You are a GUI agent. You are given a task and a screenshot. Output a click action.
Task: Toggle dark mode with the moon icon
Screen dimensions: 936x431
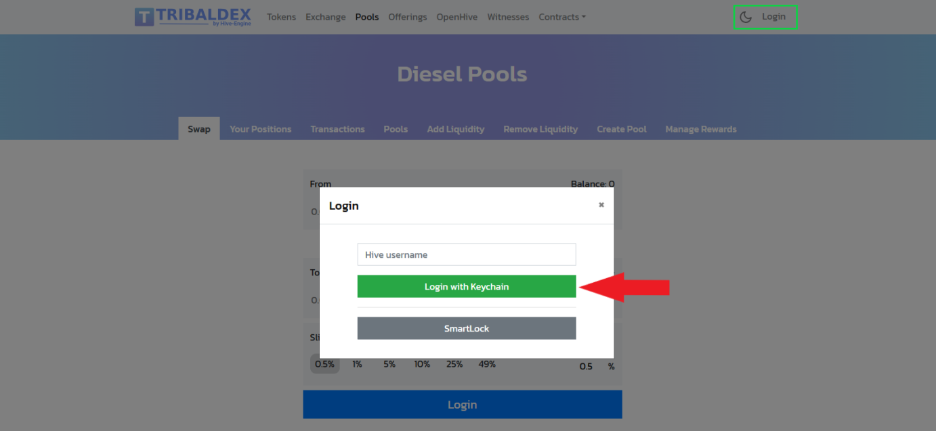746,17
